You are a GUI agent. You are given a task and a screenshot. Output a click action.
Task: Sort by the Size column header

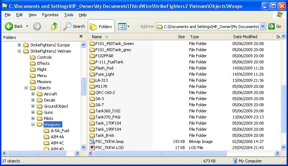pyautogui.click(x=169, y=37)
